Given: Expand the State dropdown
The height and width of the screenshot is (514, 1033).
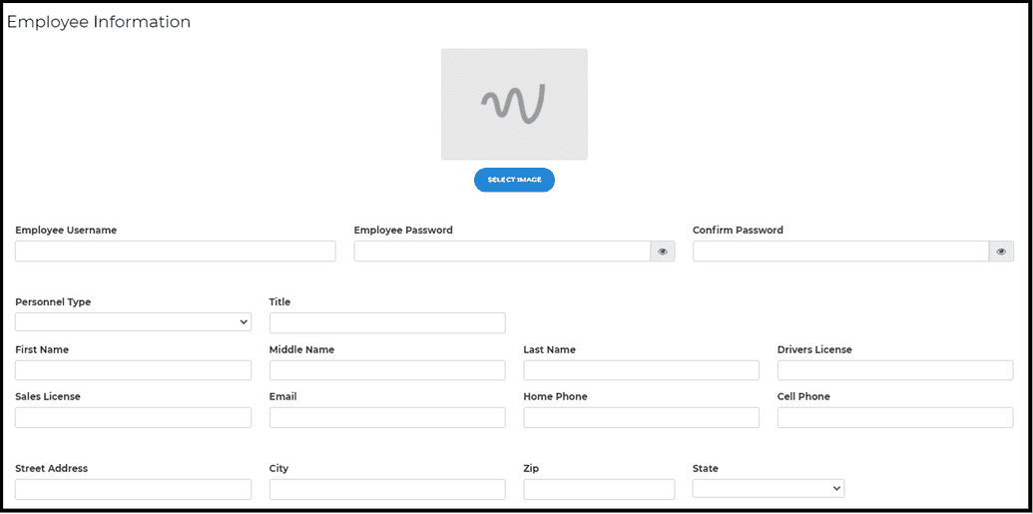Looking at the screenshot, I should 769,488.
